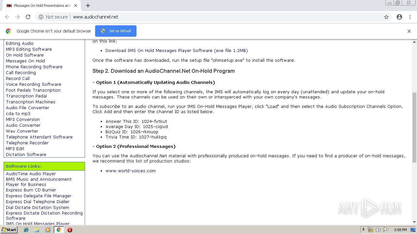Open a new tab with the plus icon
Screen dimensions: 417x234
88,6
